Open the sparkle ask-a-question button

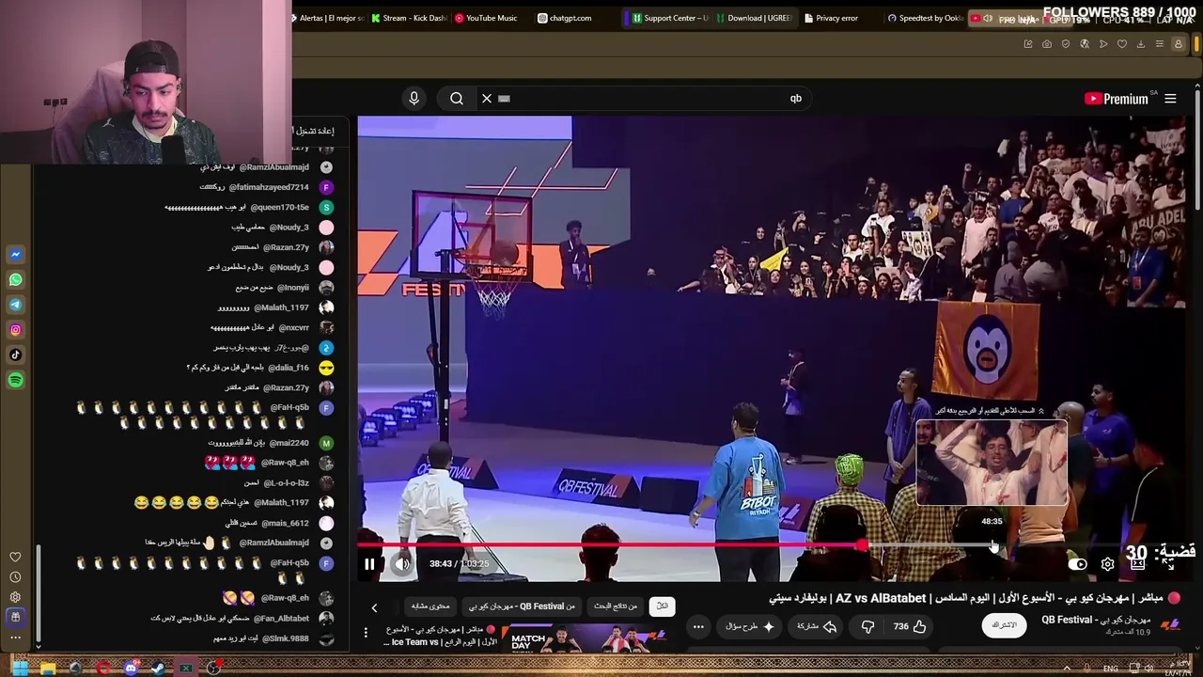point(748,626)
